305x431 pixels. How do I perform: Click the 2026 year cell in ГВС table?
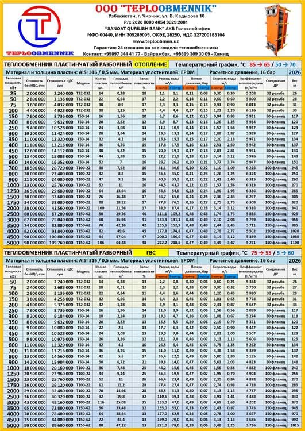pyautogui.click(x=294, y=260)
